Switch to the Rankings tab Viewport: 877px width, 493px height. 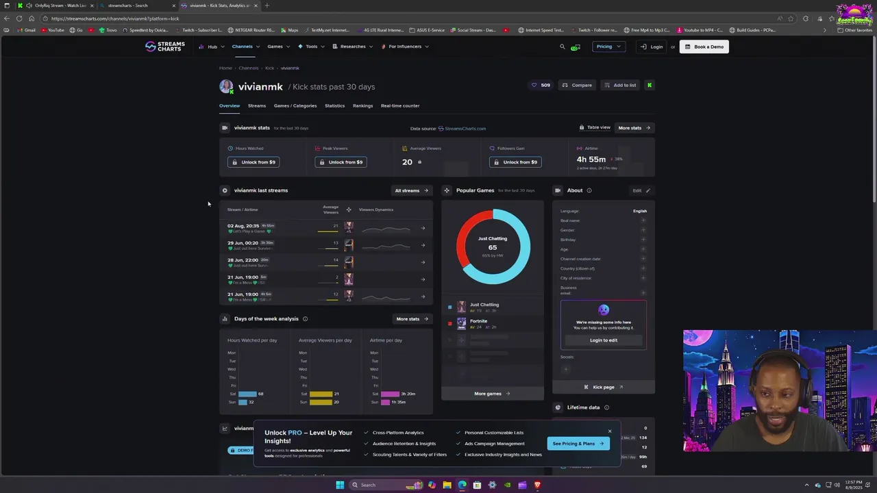363,105
